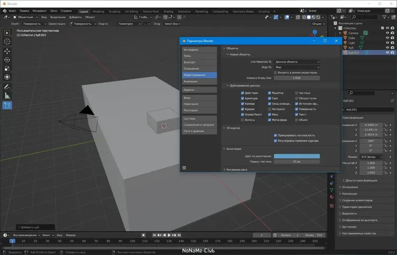Open the hamburger menu in Blender Preferences
The width and height of the screenshot is (397, 255).
coord(184,168)
